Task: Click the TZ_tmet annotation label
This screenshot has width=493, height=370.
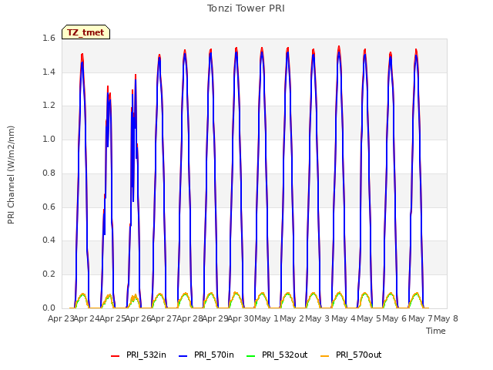Action: pyautogui.click(x=86, y=32)
